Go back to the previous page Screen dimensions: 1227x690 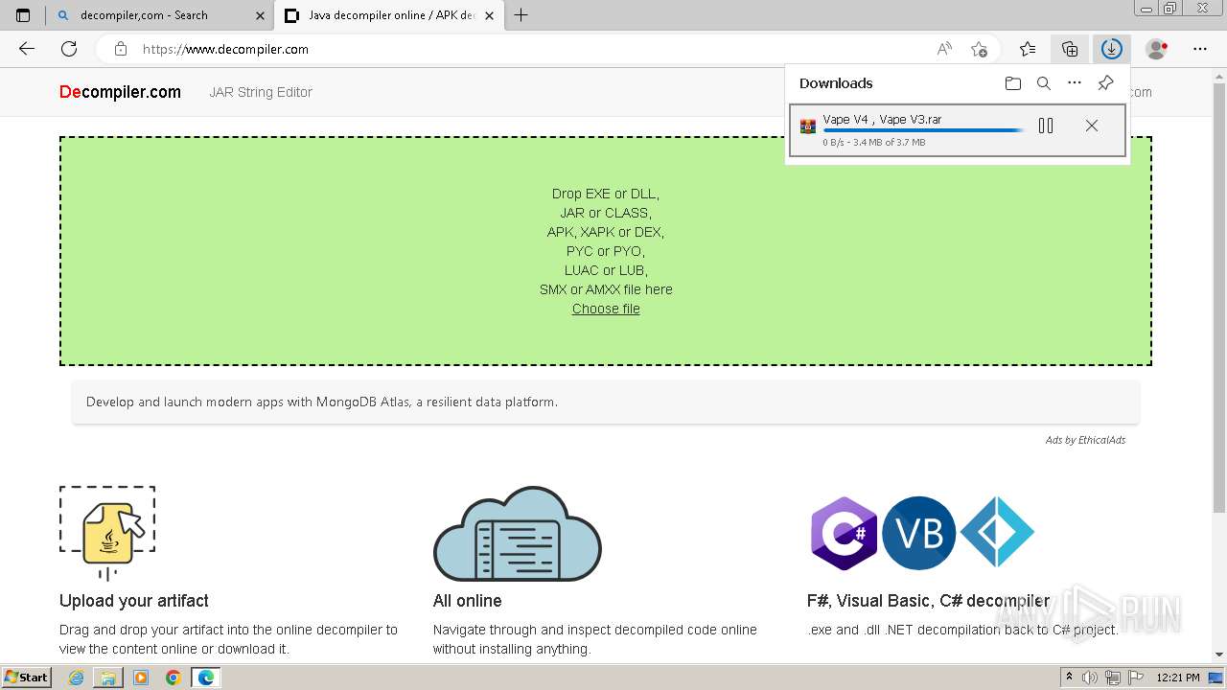(x=27, y=49)
